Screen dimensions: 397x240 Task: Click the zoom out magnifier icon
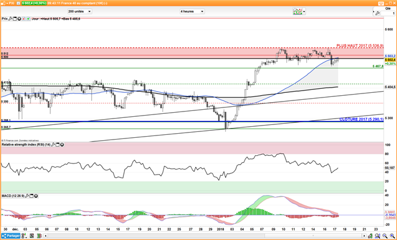point(385,236)
